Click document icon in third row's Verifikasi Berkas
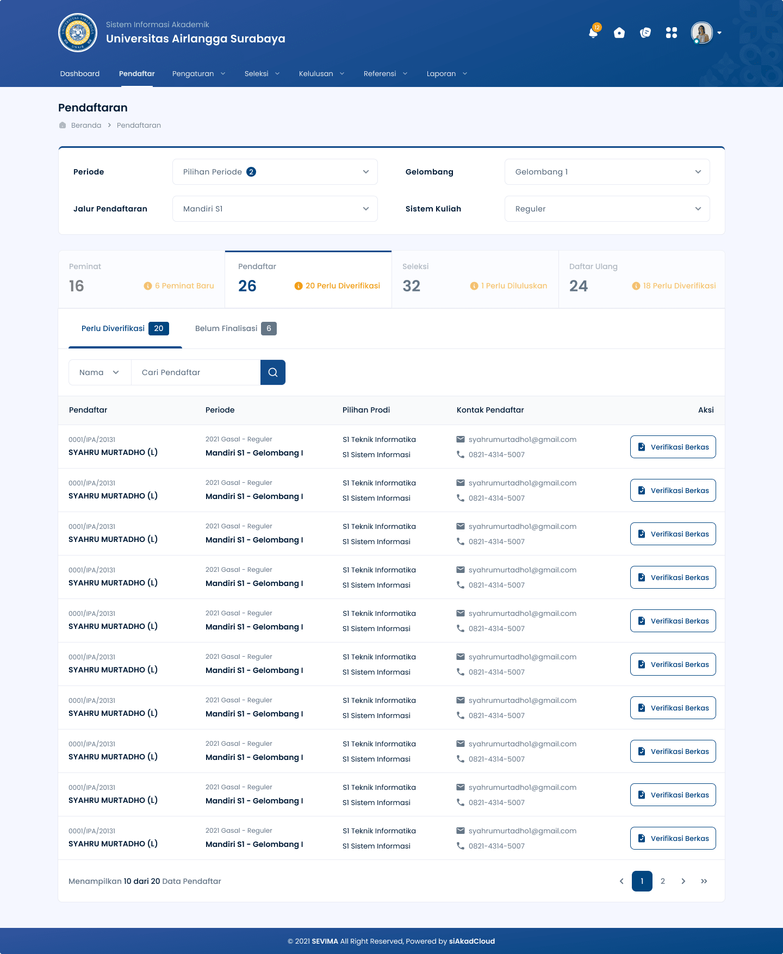783x954 pixels. [642, 534]
